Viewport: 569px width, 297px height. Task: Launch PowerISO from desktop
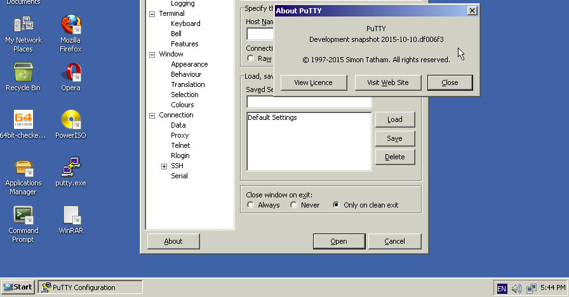(70, 124)
